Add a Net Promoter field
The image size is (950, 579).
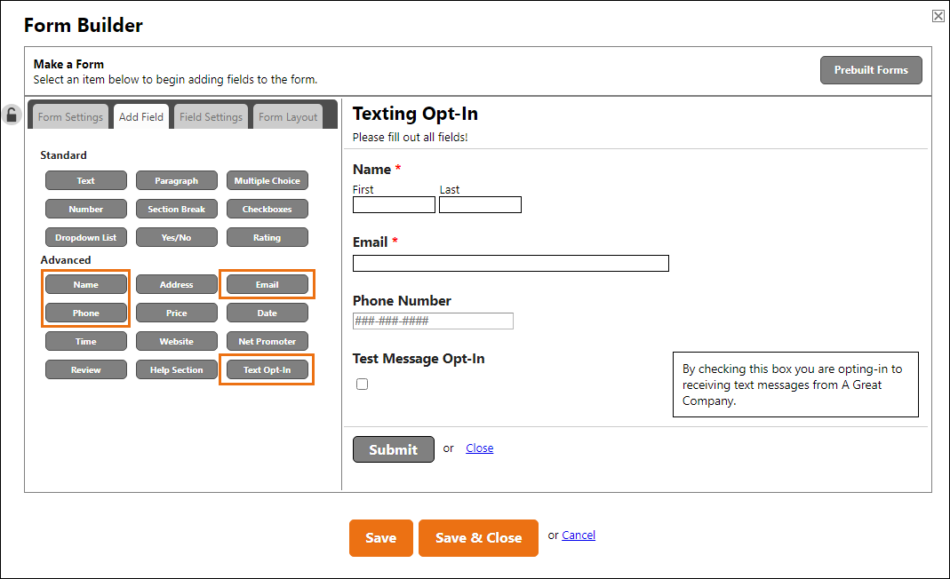click(x=267, y=342)
